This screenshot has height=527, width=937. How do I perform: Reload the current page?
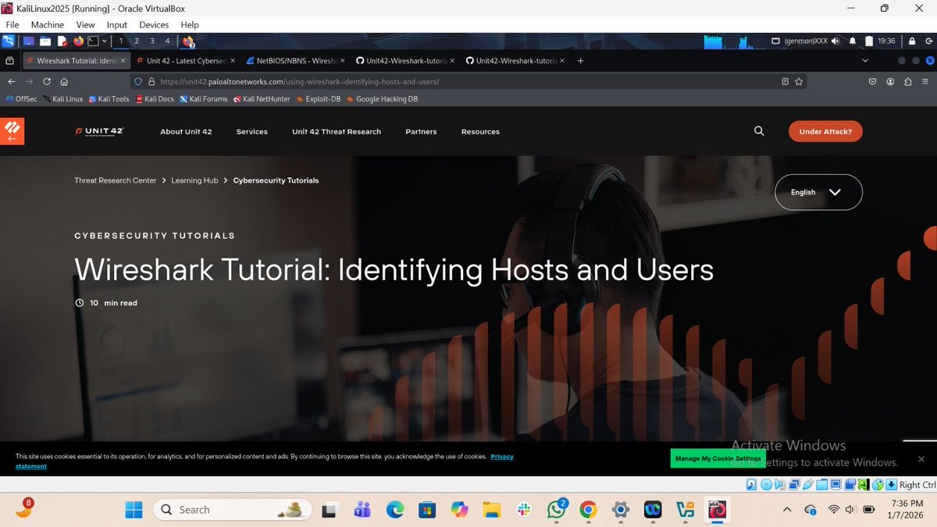click(x=47, y=81)
